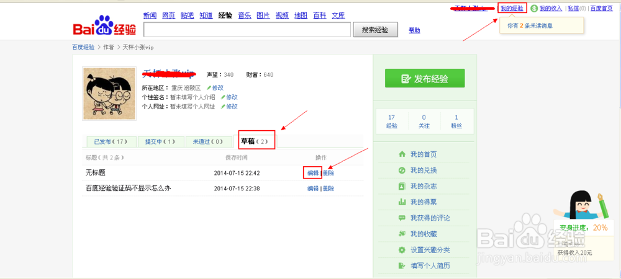
Task: Click the 百度经验 breadcrumb link
Action: (83, 47)
